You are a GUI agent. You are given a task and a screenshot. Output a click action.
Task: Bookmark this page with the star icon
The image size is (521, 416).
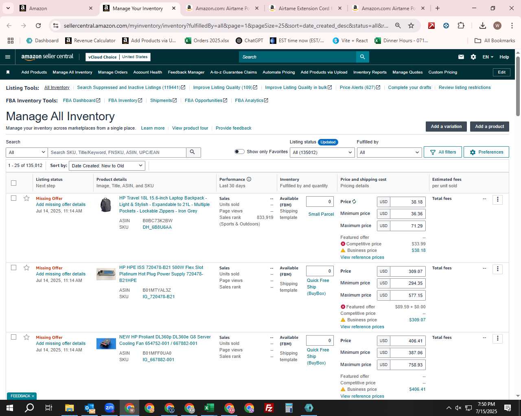(411, 26)
